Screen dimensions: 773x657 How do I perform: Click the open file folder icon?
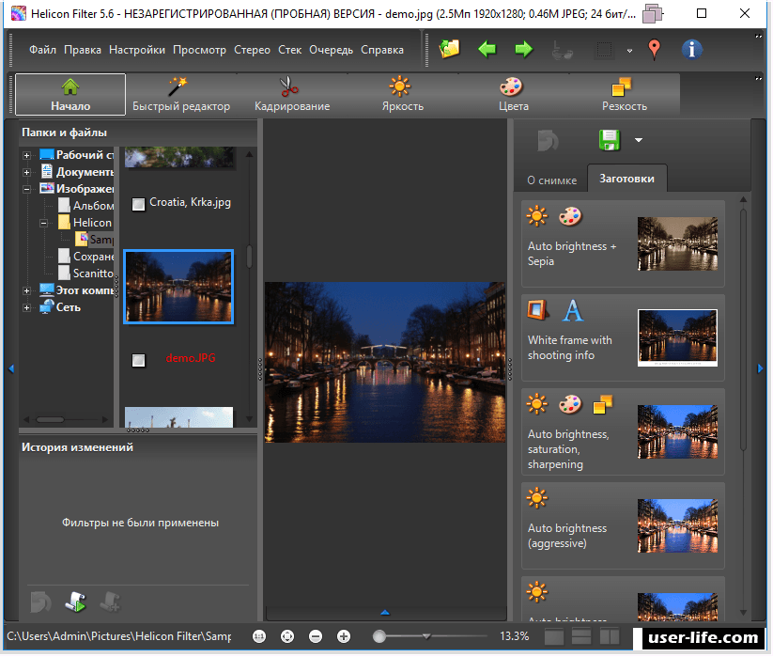click(450, 49)
